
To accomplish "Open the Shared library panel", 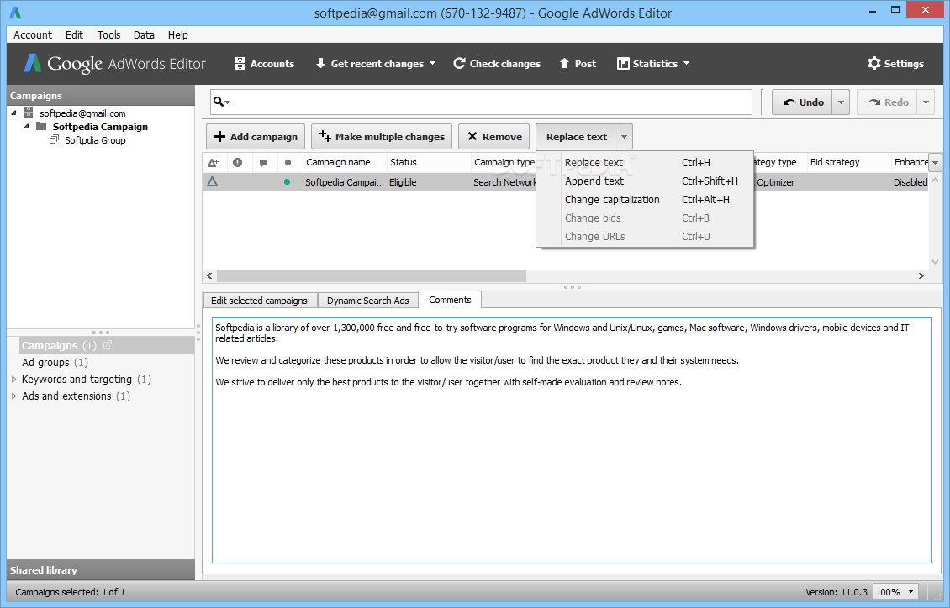I will coord(101,570).
